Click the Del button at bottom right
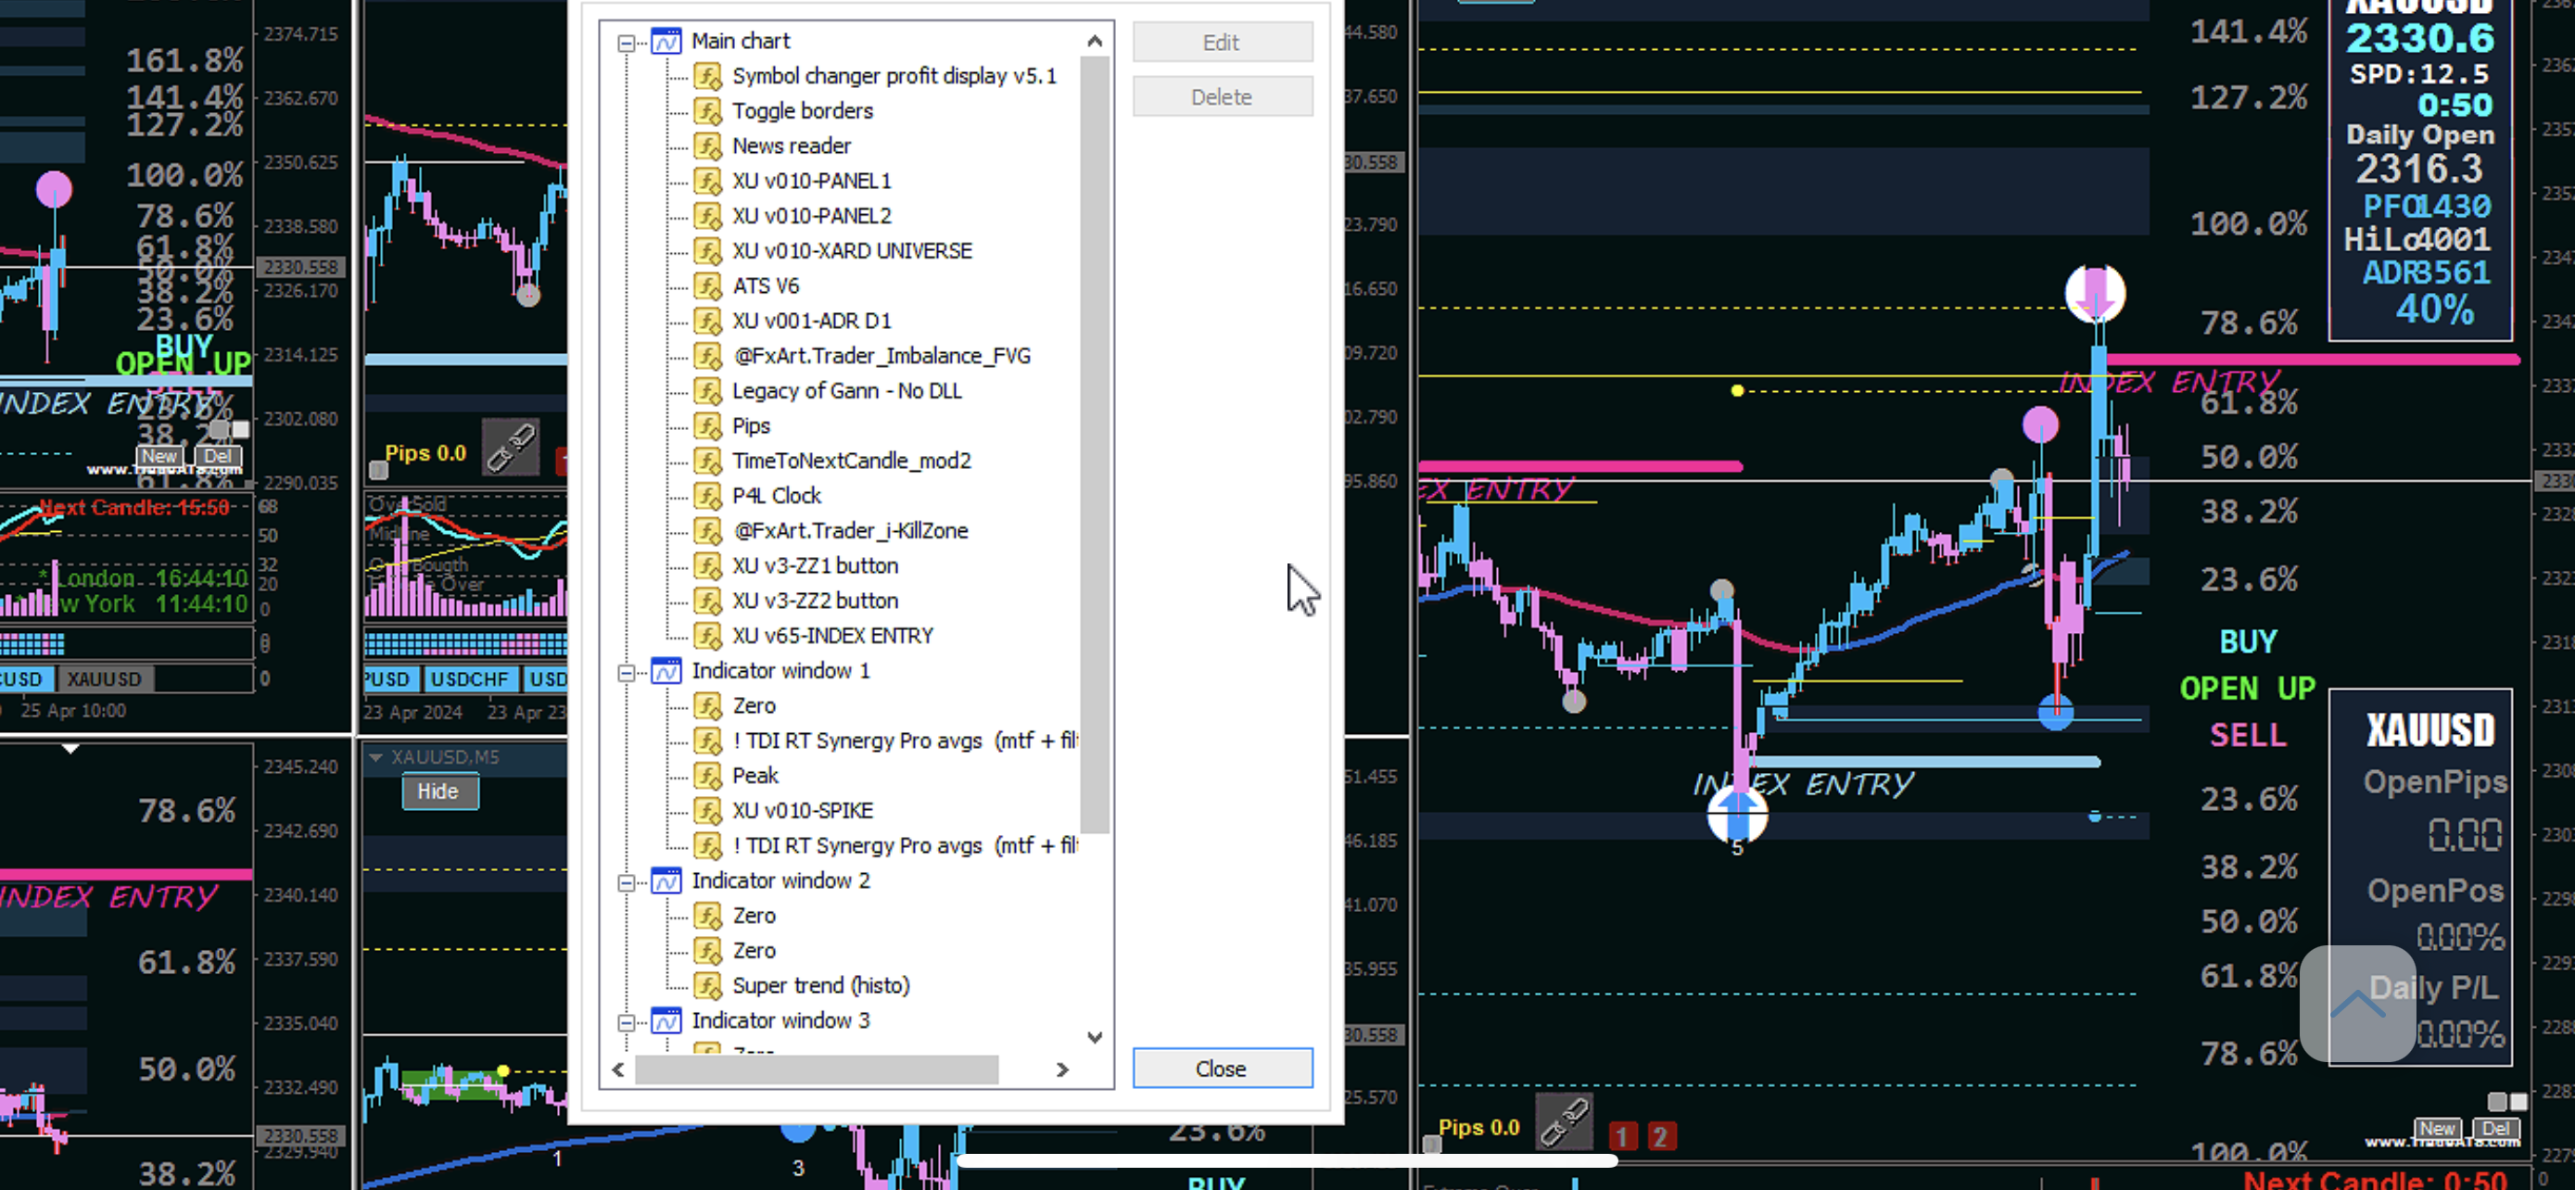This screenshot has width=2575, height=1190. coord(2496,1128)
